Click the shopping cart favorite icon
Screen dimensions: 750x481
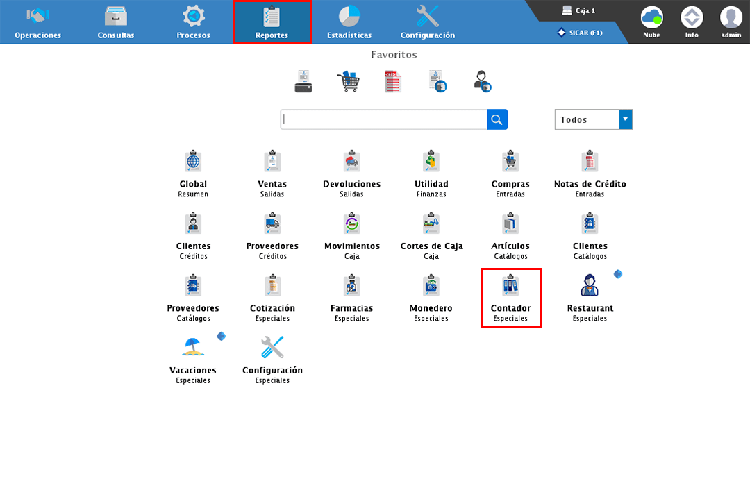click(349, 81)
